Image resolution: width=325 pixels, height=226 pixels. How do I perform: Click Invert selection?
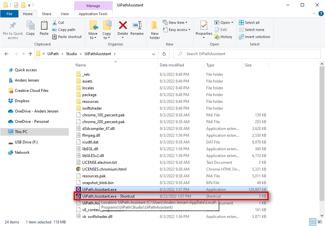pos(255,37)
